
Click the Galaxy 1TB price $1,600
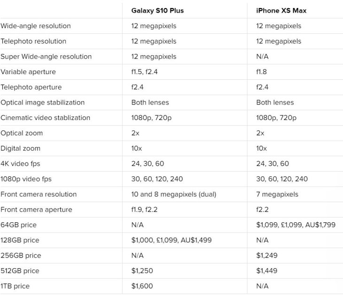pyautogui.click(x=142, y=286)
